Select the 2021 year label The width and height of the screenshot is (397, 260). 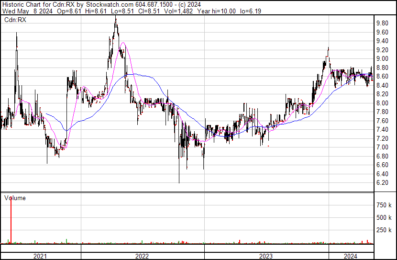pos(40,256)
